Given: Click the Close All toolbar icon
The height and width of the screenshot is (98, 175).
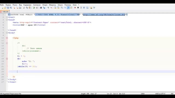Looking at the screenshot, I should click(17, 8).
